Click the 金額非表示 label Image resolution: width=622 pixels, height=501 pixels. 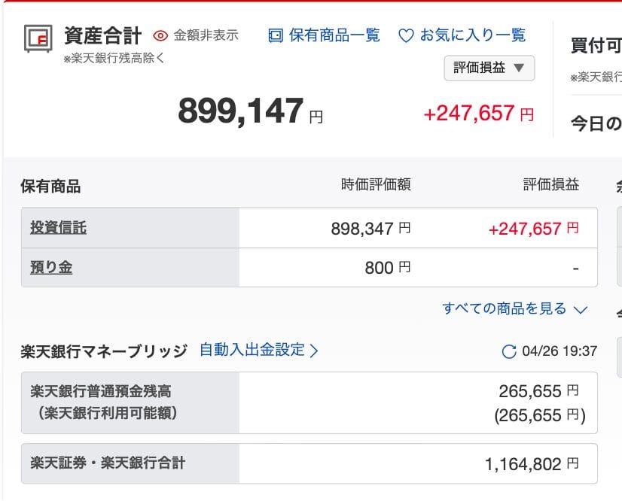pos(206,35)
